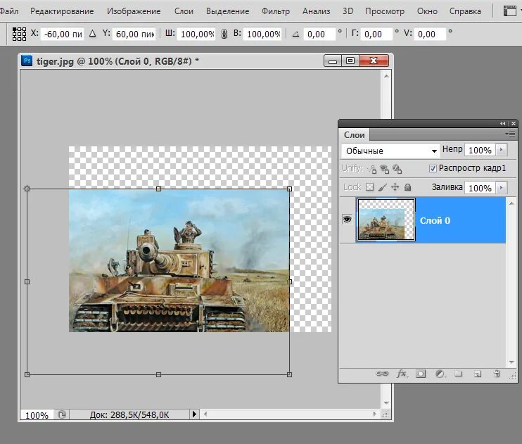This screenshot has width=522, height=444.
Task: Click the create new layer icon
Action: tap(478, 374)
